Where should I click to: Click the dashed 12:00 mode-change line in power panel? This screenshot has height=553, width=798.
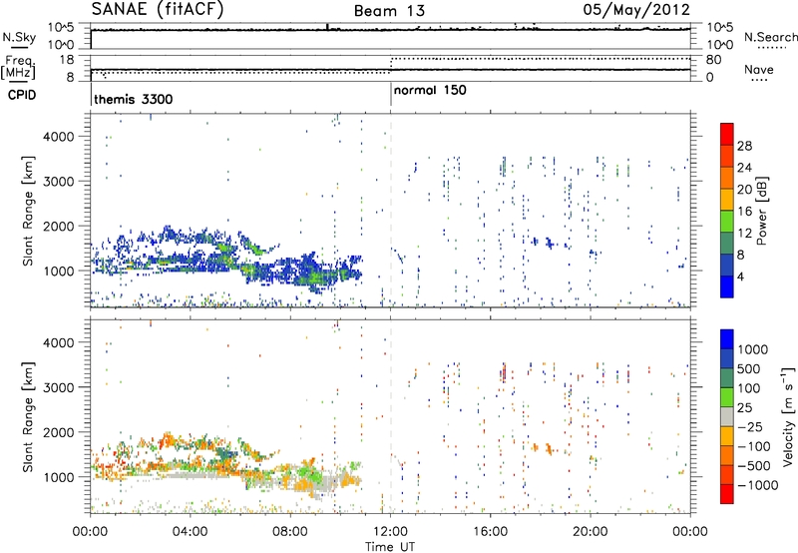tap(391, 211)
